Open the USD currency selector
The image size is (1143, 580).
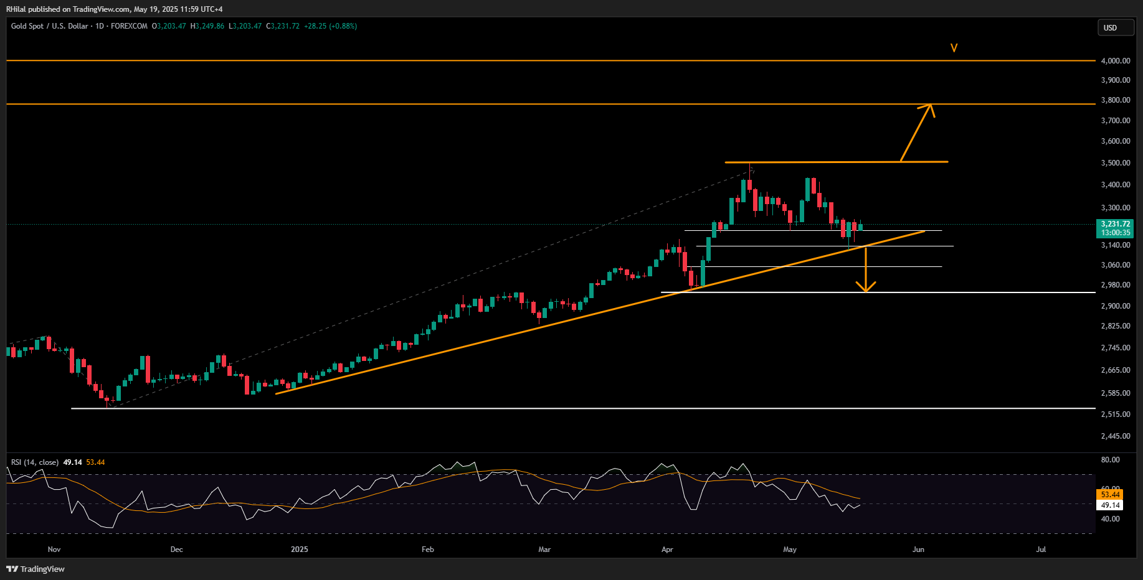point(1115,27)
